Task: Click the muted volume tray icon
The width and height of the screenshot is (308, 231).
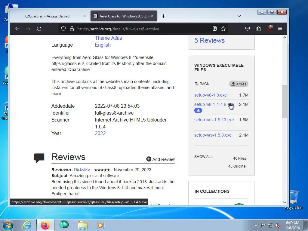Action: pos(278,225)
